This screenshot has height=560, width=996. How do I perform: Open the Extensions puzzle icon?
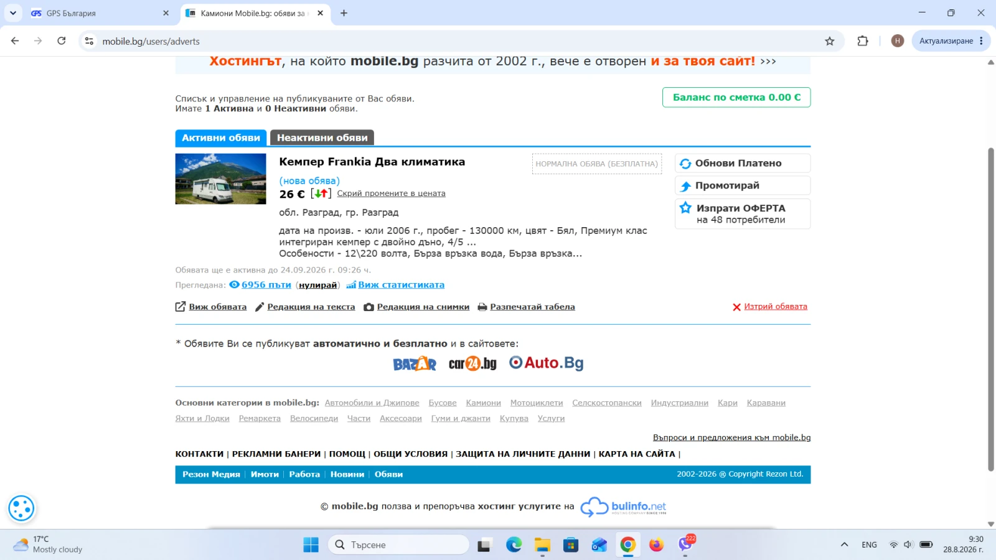point(862,41)
